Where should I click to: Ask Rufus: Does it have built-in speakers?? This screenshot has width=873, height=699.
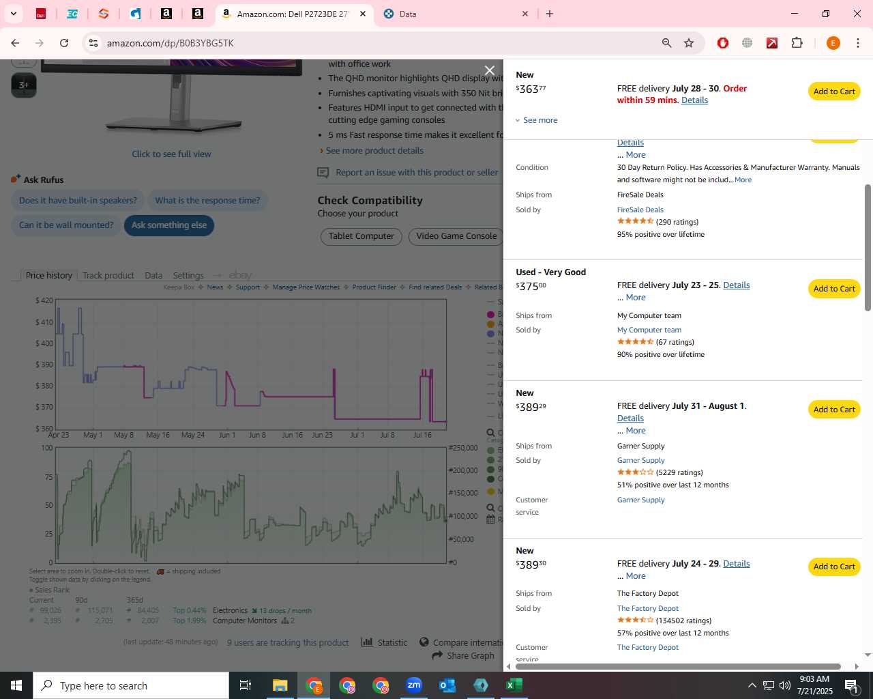pos(78,201)
